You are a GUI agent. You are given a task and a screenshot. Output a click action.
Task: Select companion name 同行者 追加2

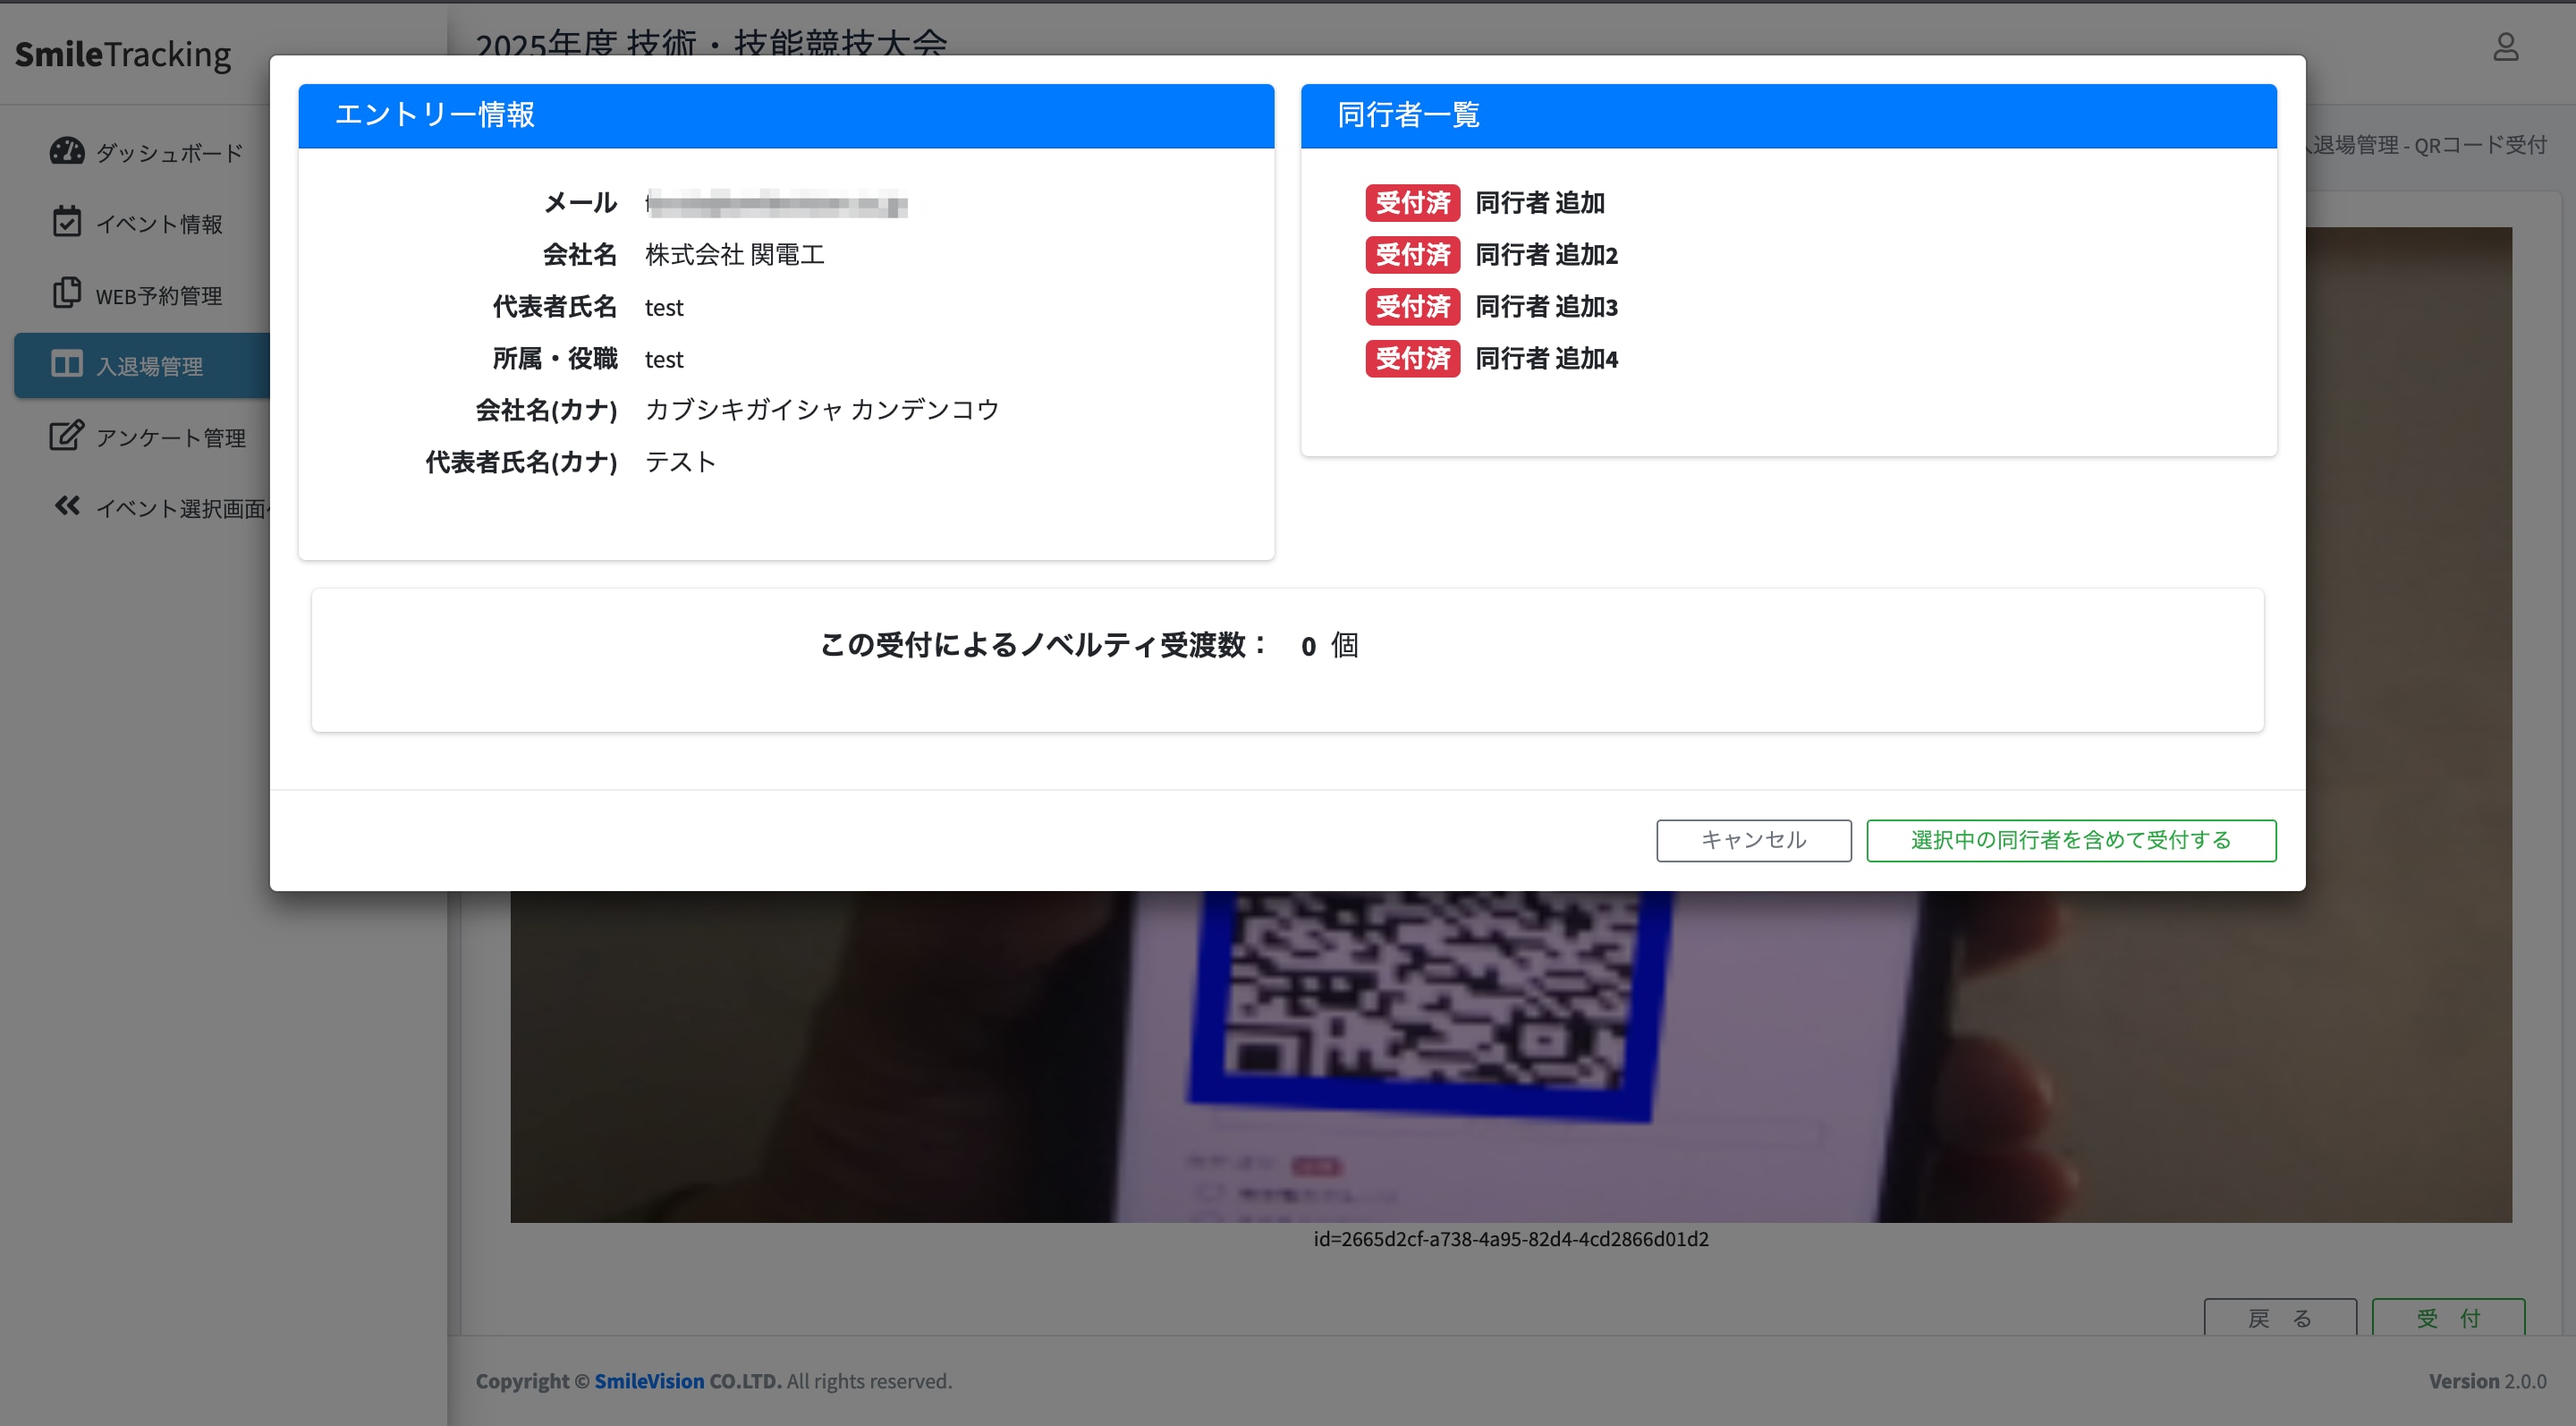(1546, 255)
